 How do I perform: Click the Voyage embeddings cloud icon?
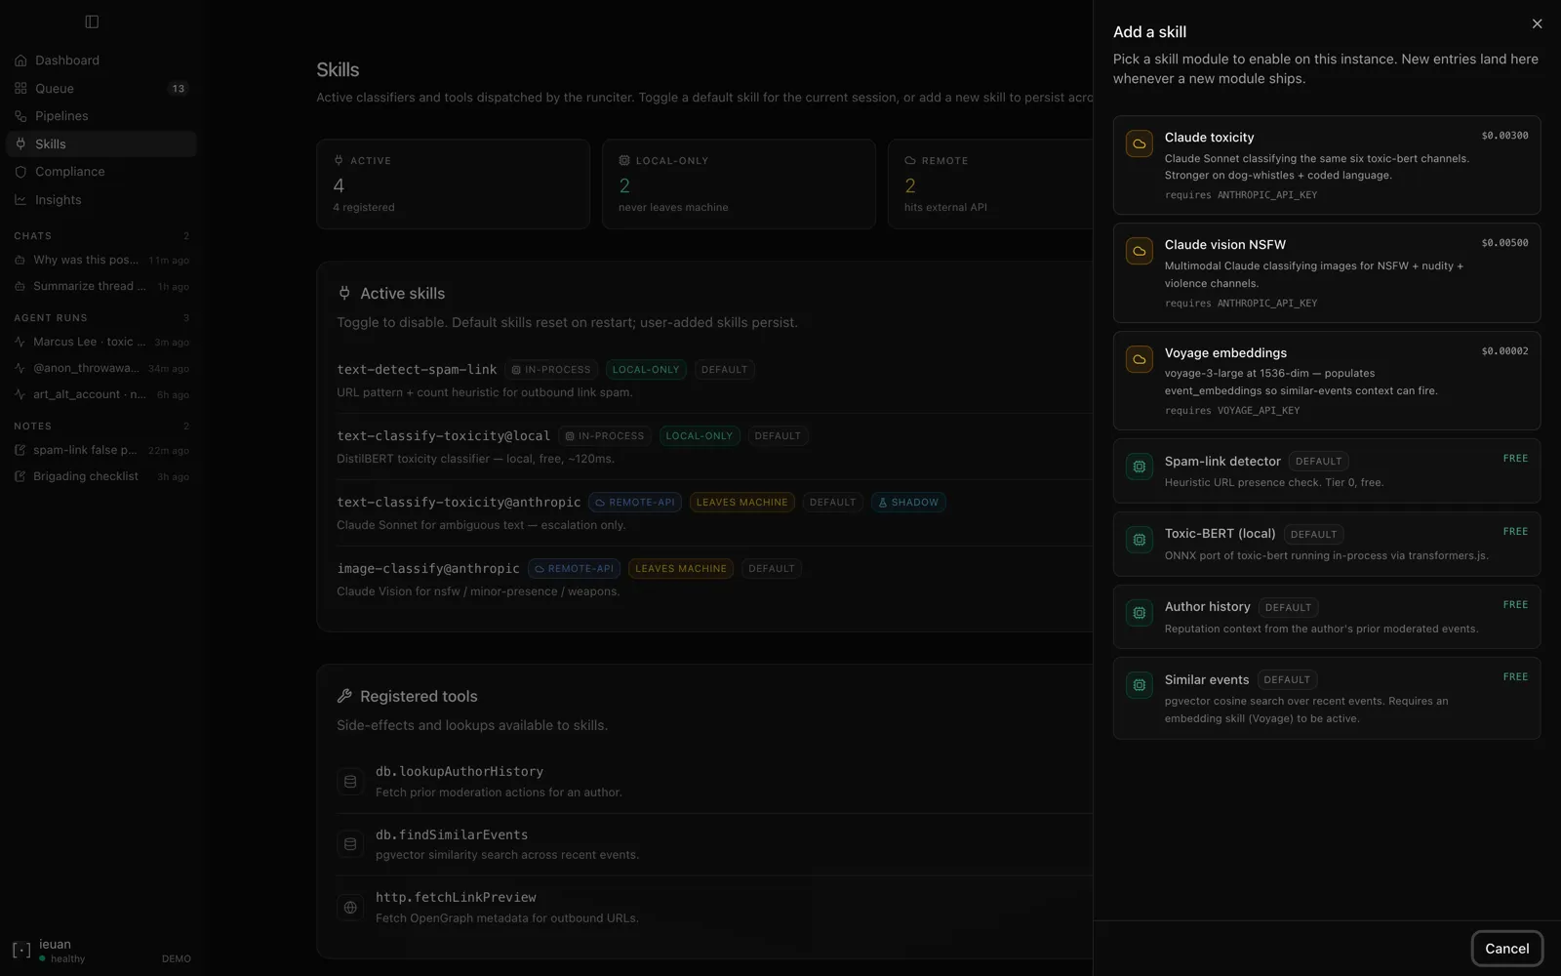(1139, 359)
